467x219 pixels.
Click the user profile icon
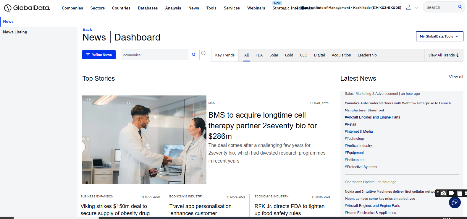[x=408, y=7]
